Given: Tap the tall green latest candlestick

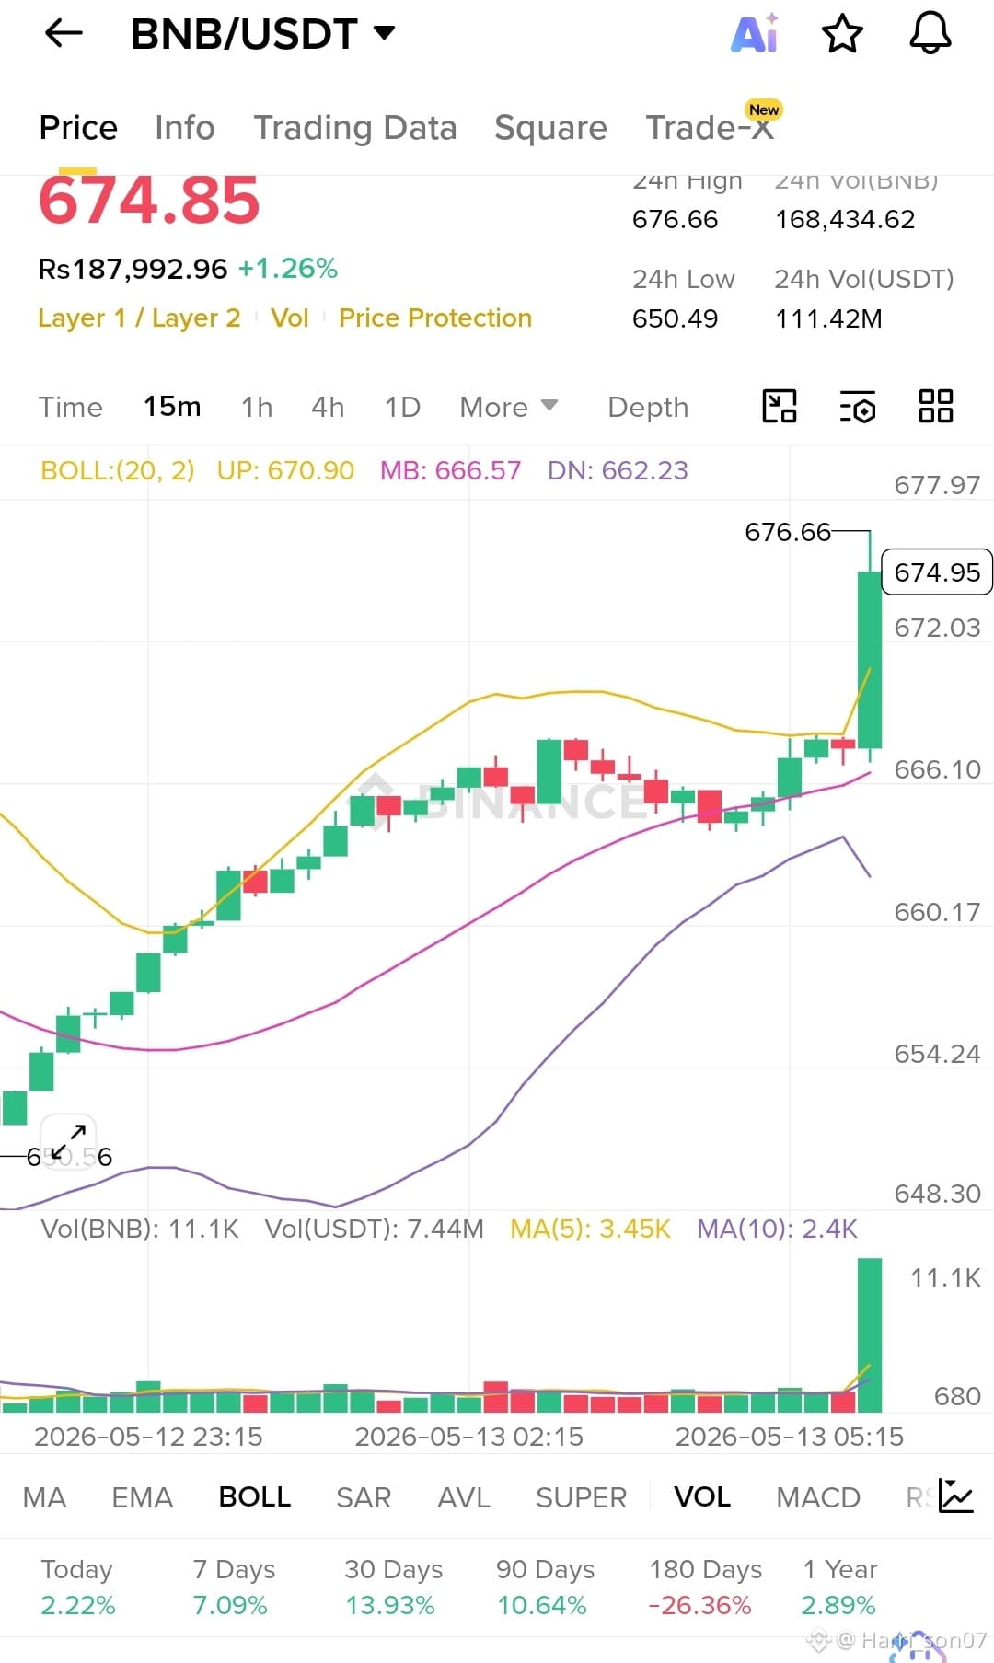Looking at the screenshot, I should click(870, 659).
